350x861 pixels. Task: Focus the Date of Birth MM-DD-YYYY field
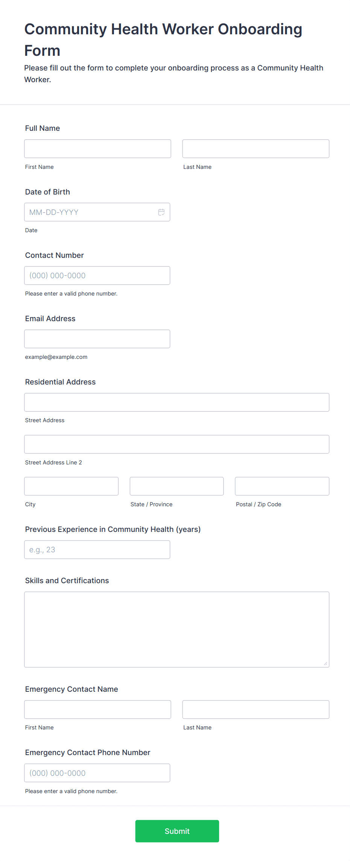click(97, 212)
